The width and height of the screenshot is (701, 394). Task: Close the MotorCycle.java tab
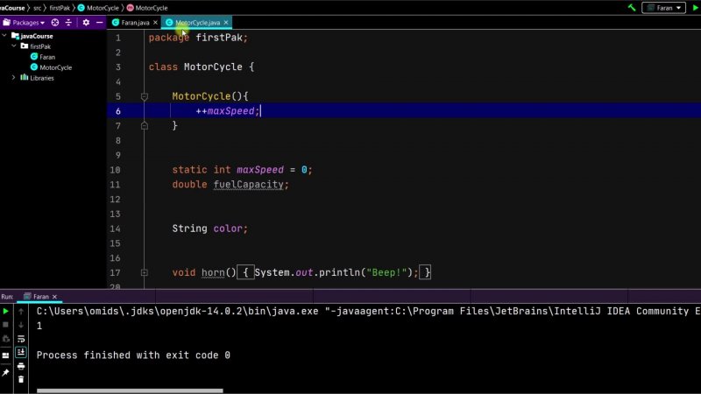coord(225,22)
